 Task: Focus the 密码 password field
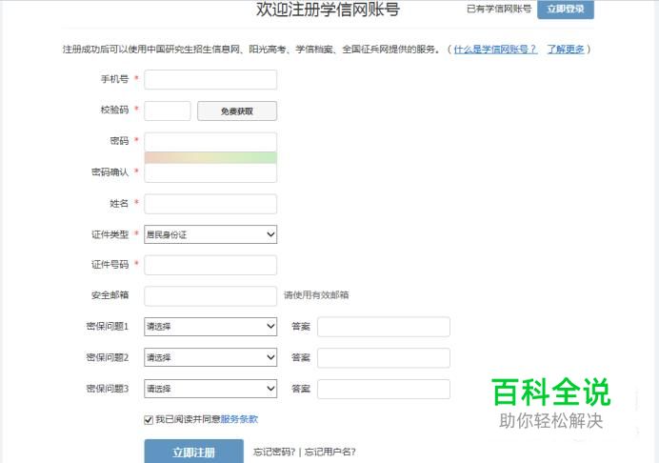click(210, 142)
